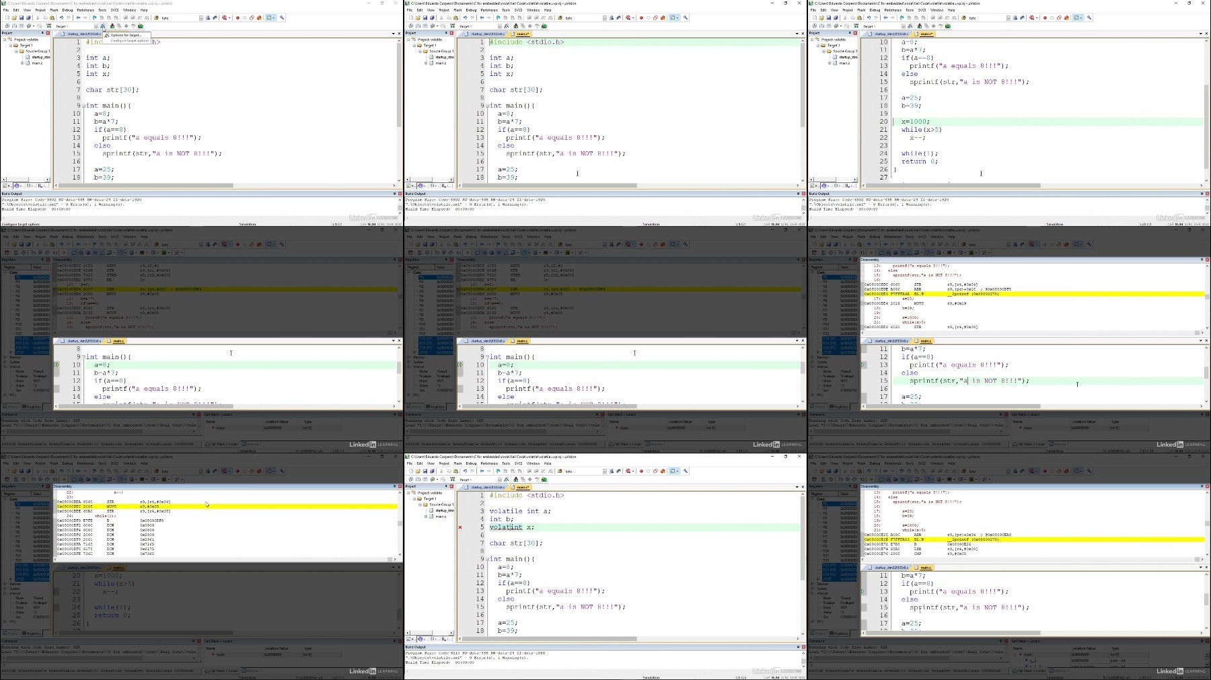Collapse 'Project: volatile' root in bottom-center frame
The image size is (1211, 680).
408,493
